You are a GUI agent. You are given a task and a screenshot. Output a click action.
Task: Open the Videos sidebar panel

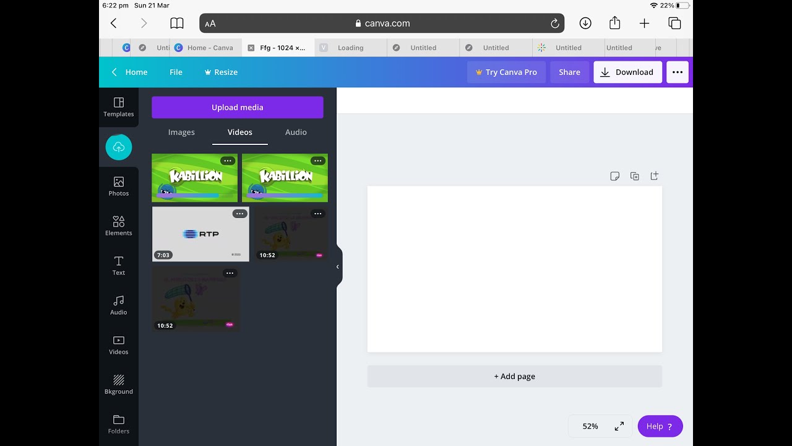[x=119, y=345]
